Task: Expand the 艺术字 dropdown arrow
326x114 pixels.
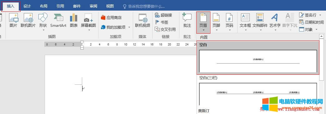Action: [x=275, y=30]
